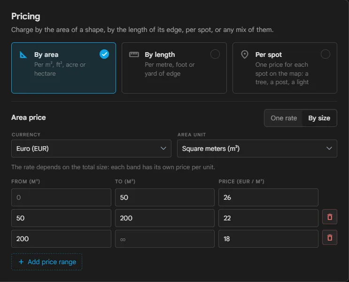349x282 pixels.
Task: Click the FROM (M²) column header
Action: [x=25, y=181]
